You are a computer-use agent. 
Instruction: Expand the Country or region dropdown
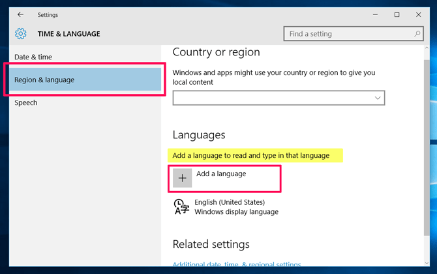click(279, 98)
